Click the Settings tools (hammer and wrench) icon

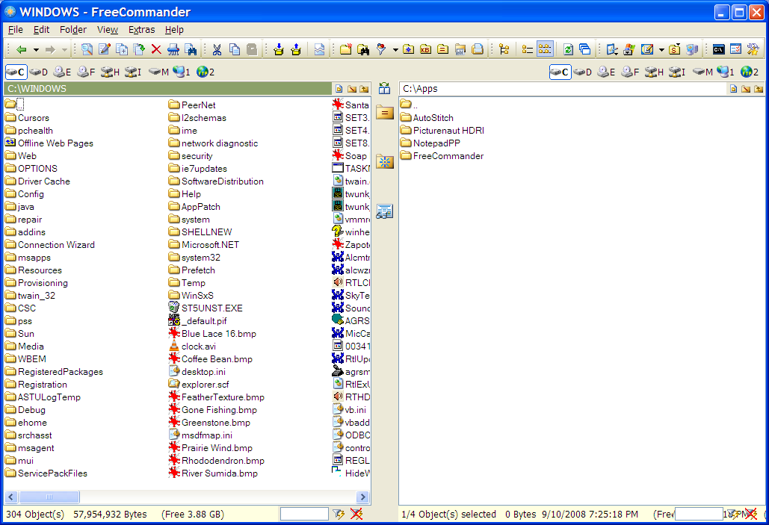[753, 49]
